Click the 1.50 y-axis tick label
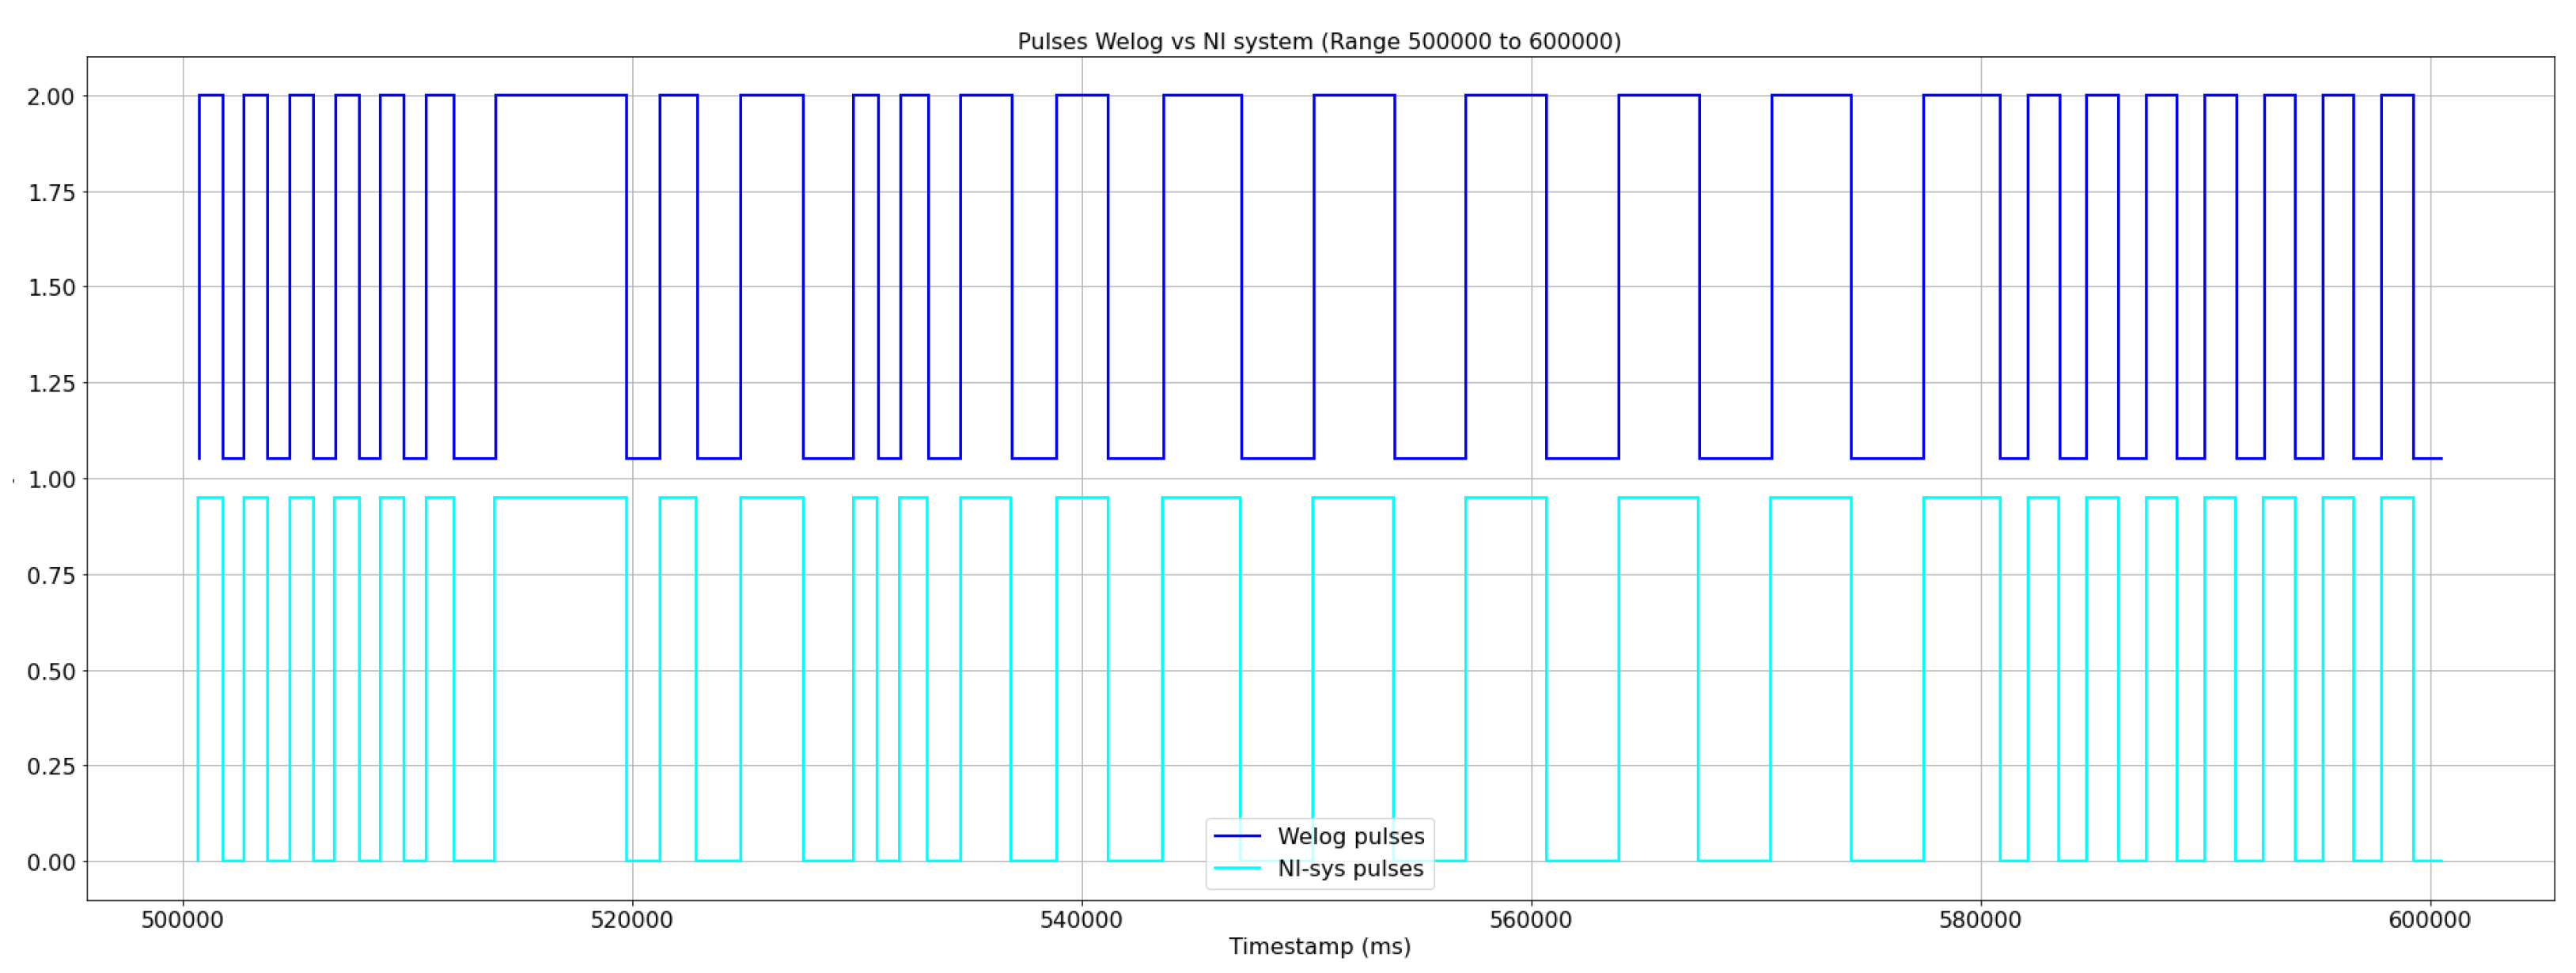 51,288
